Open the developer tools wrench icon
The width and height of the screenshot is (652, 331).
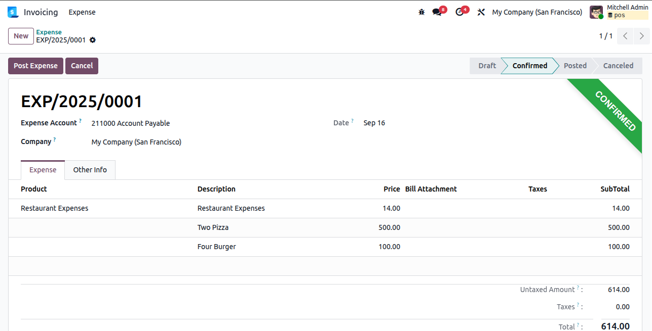[x=481, y=12]
